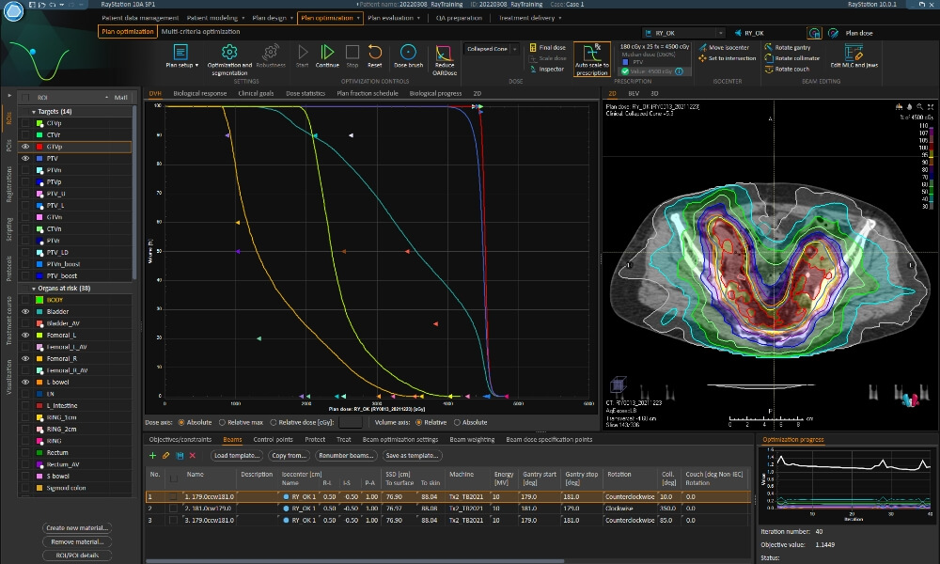The image size is (940, 564).
Task: Click red color swatch of GTVp
Action: (x=39, y=147)
